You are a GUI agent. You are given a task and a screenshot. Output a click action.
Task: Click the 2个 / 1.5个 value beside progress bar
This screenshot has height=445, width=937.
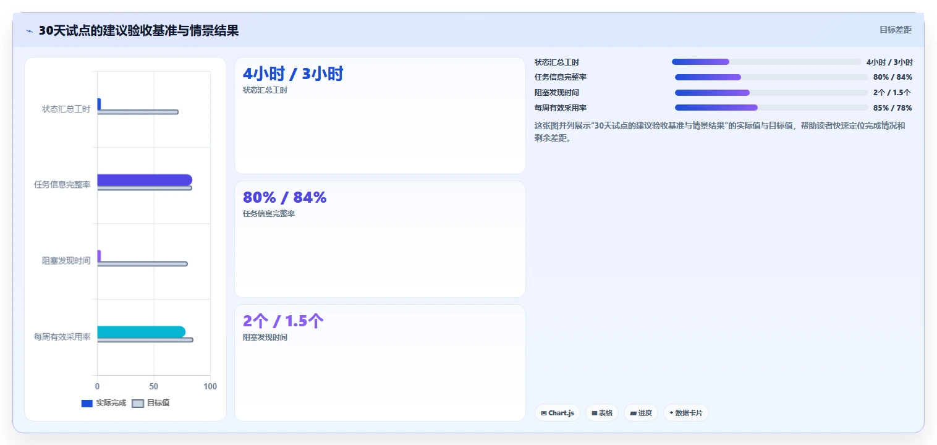(892, 93)
